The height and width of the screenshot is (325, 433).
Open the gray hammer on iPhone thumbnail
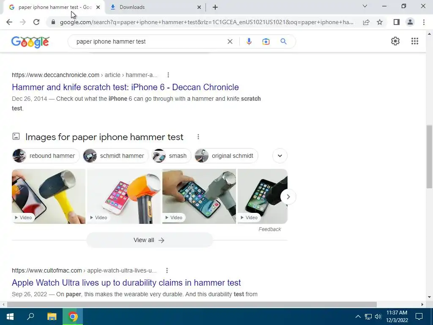point(199,196)
